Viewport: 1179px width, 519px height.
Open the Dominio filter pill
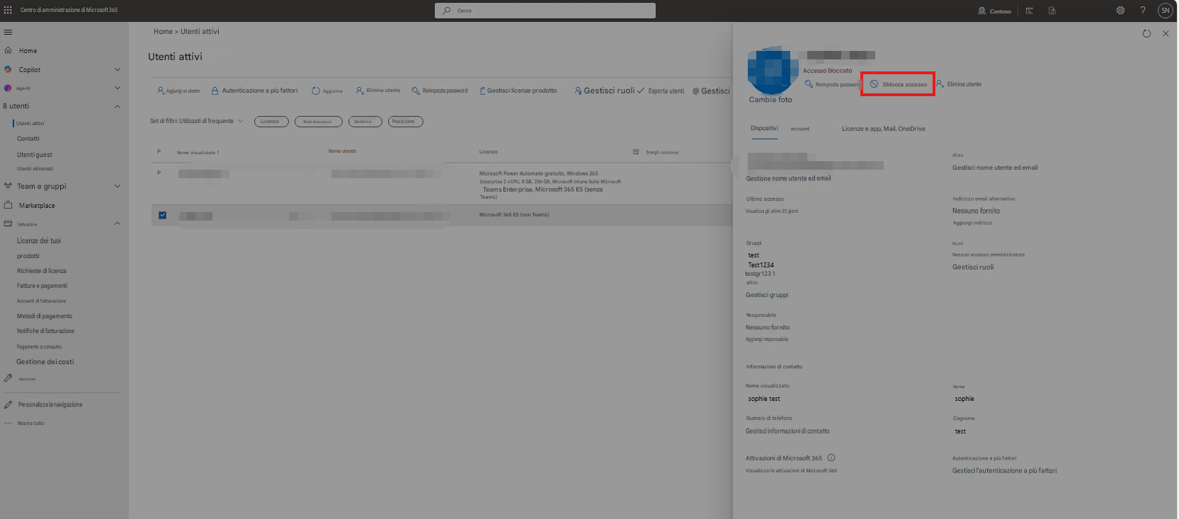click(365, 122)
